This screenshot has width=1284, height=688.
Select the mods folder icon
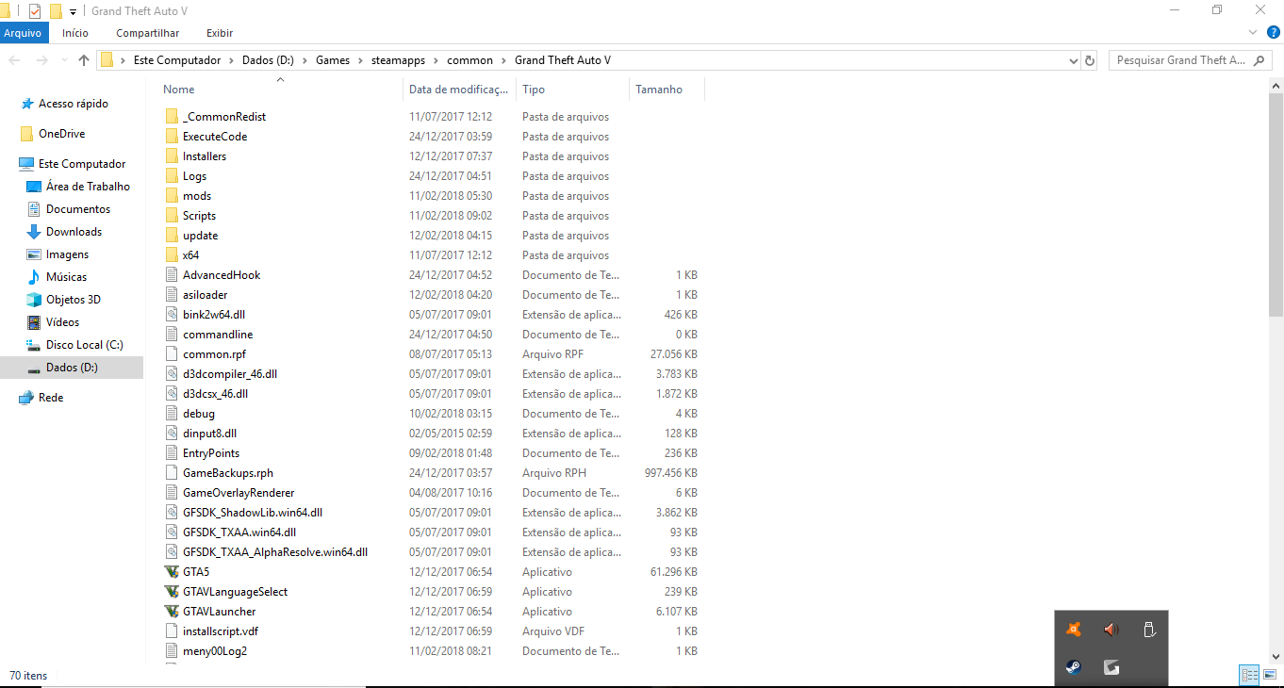click(x=171, y=196)
